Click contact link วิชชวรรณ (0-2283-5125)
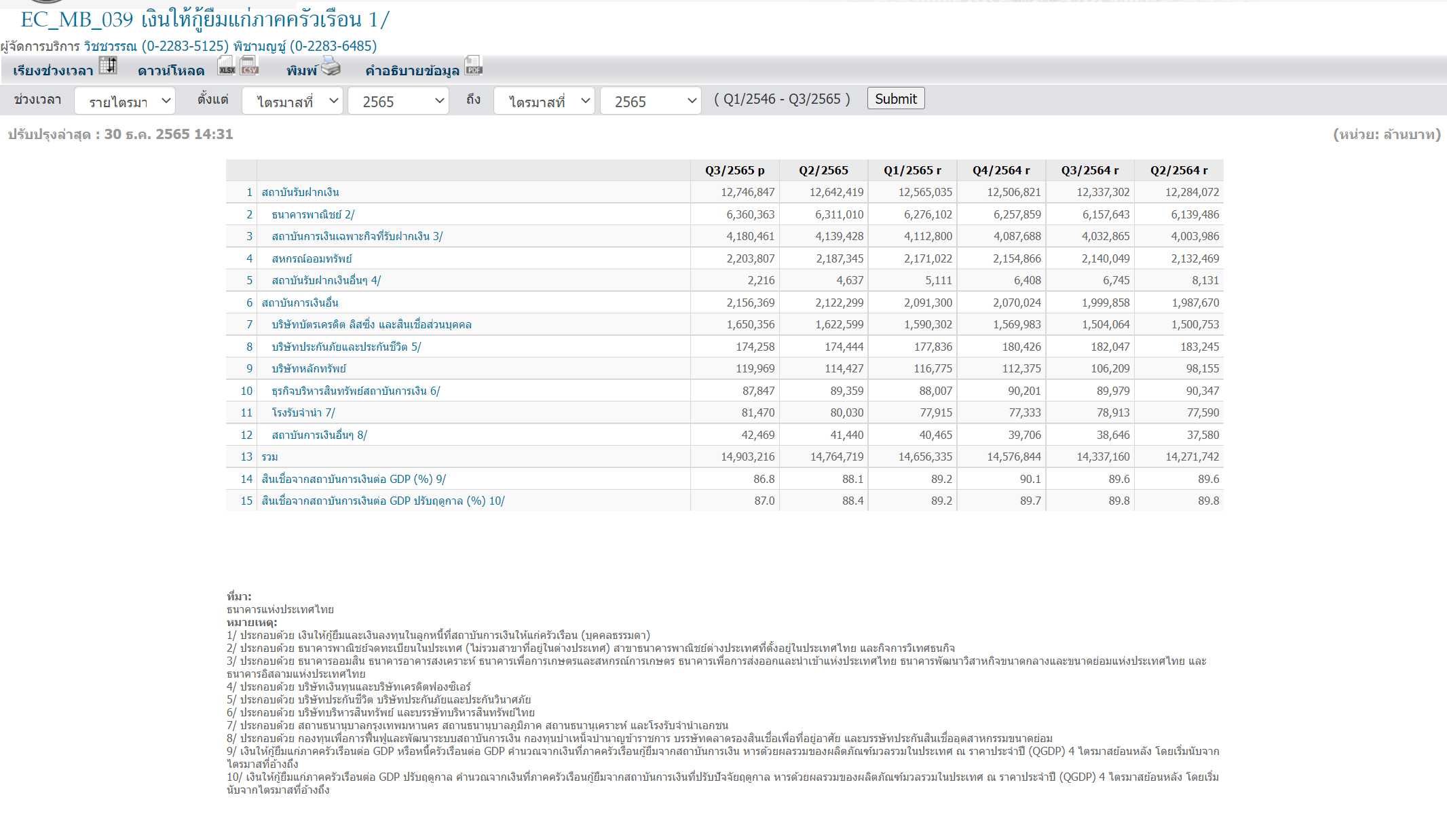1447x814 pixels. point(156,46)
